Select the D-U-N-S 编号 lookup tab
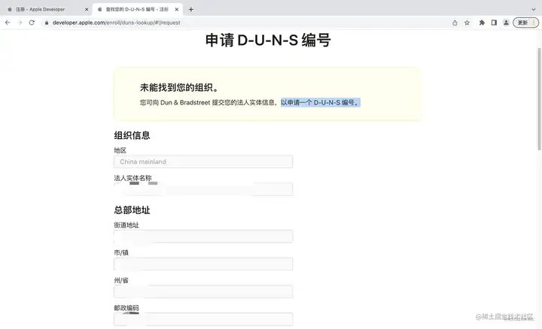 [136, 9]
